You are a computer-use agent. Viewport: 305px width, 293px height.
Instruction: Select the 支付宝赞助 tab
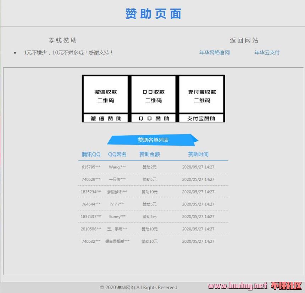(x=201, y=118)
